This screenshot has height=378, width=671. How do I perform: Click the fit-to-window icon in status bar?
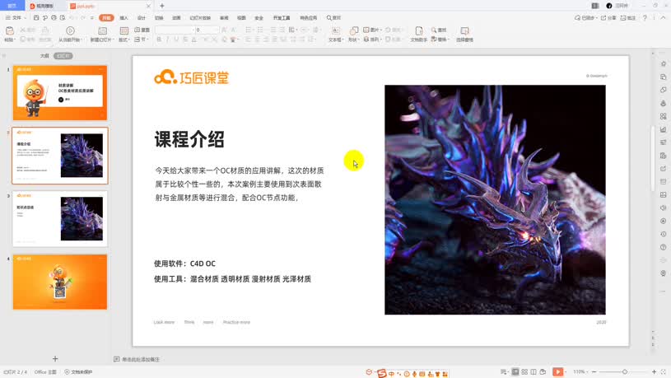(x=664, y=372)
